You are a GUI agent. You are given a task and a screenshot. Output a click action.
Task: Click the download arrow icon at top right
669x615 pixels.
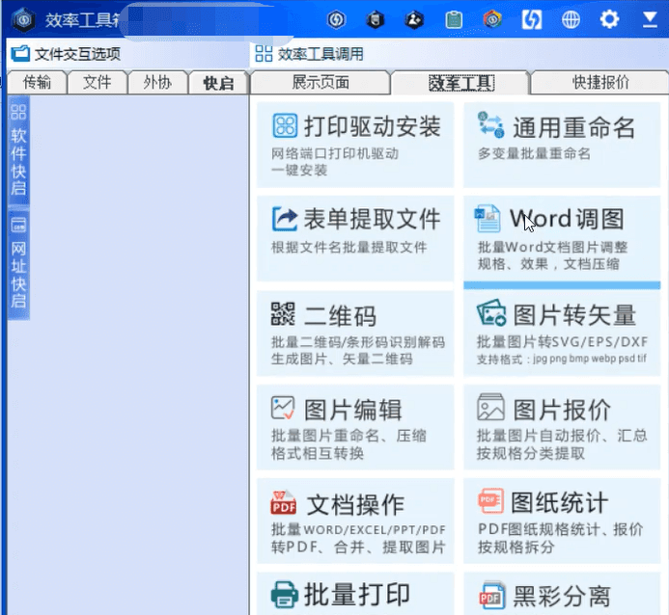pos(648,19)
